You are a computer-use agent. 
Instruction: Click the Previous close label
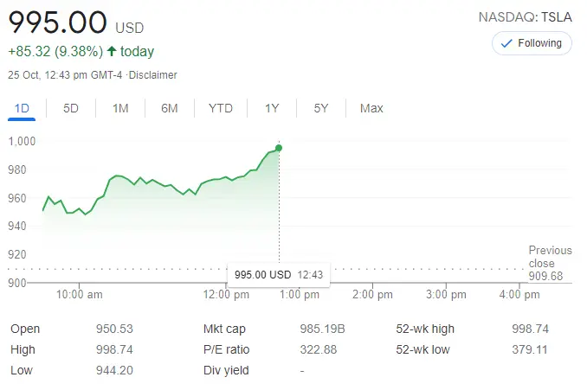click(x=550, y=257)
